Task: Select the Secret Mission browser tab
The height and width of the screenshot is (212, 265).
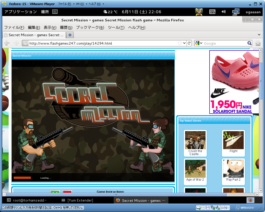Action: tap(34, 35)
